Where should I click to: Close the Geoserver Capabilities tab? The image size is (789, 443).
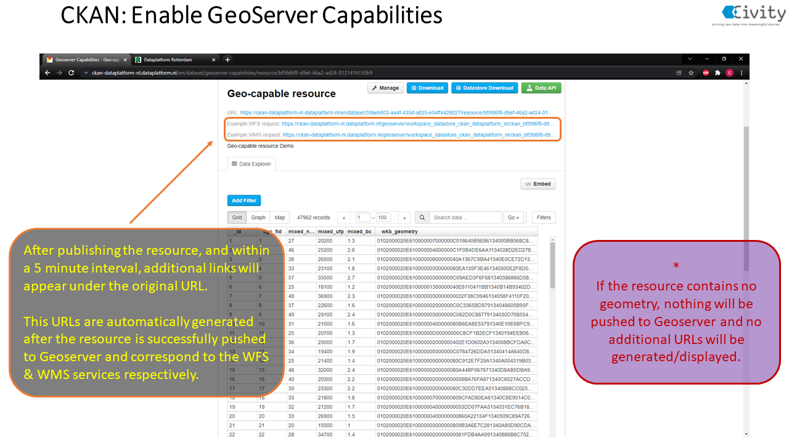point(125,60)
